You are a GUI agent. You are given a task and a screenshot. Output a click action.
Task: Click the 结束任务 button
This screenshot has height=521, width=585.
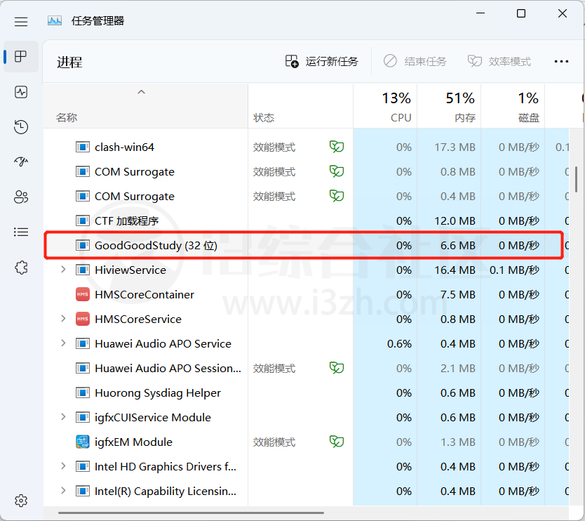pos(415,61)
